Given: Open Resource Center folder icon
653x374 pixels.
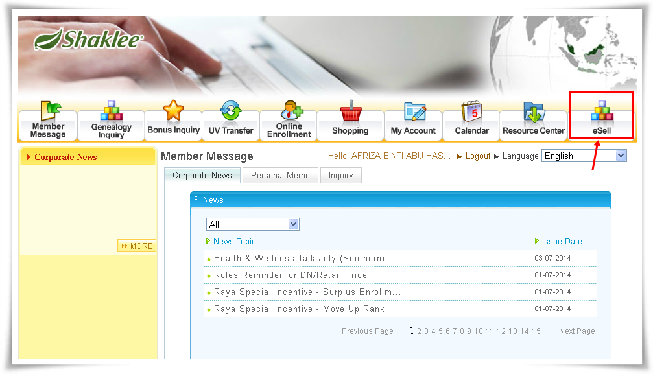Looking at the screenshot, I should 534,111.
